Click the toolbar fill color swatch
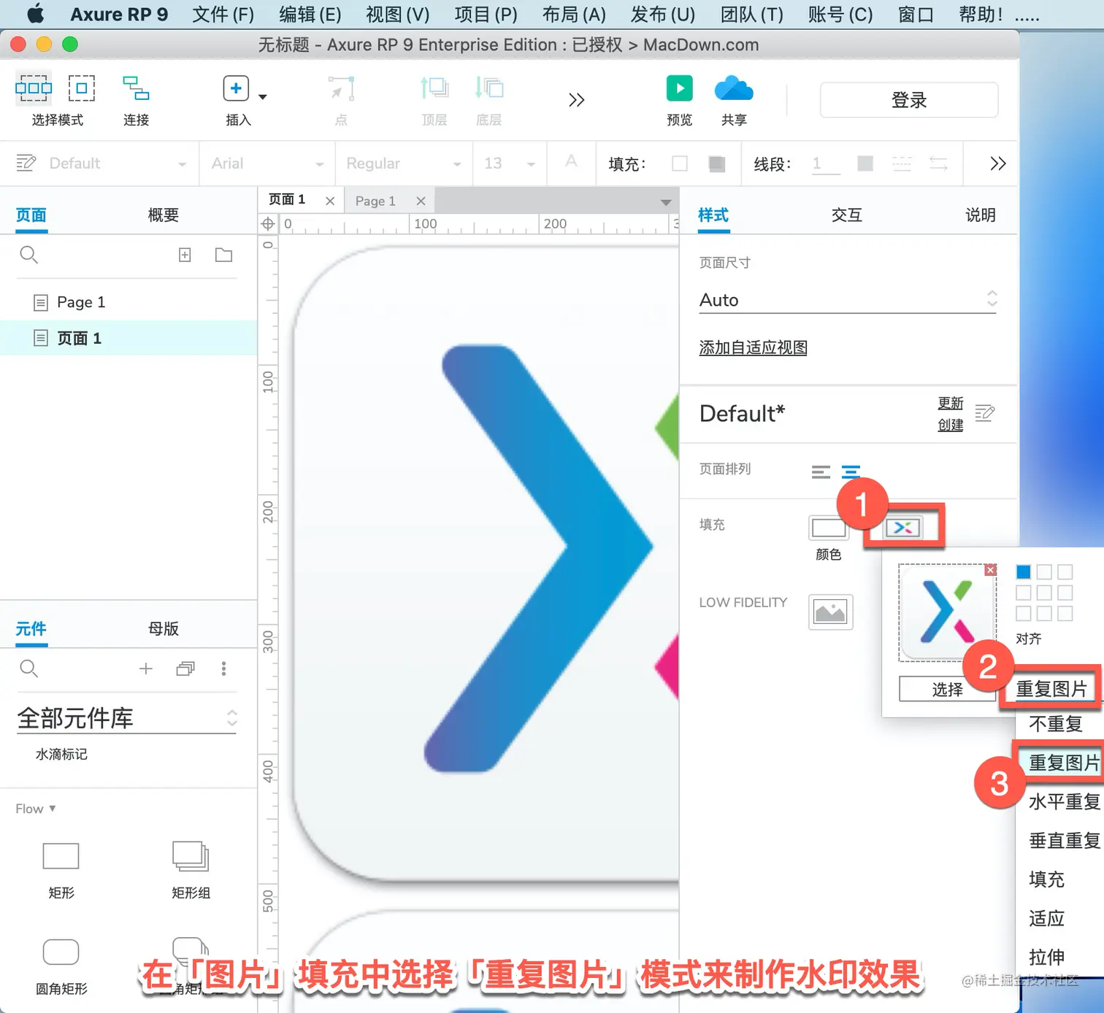1104x1013 pixels. click(680, 163)
